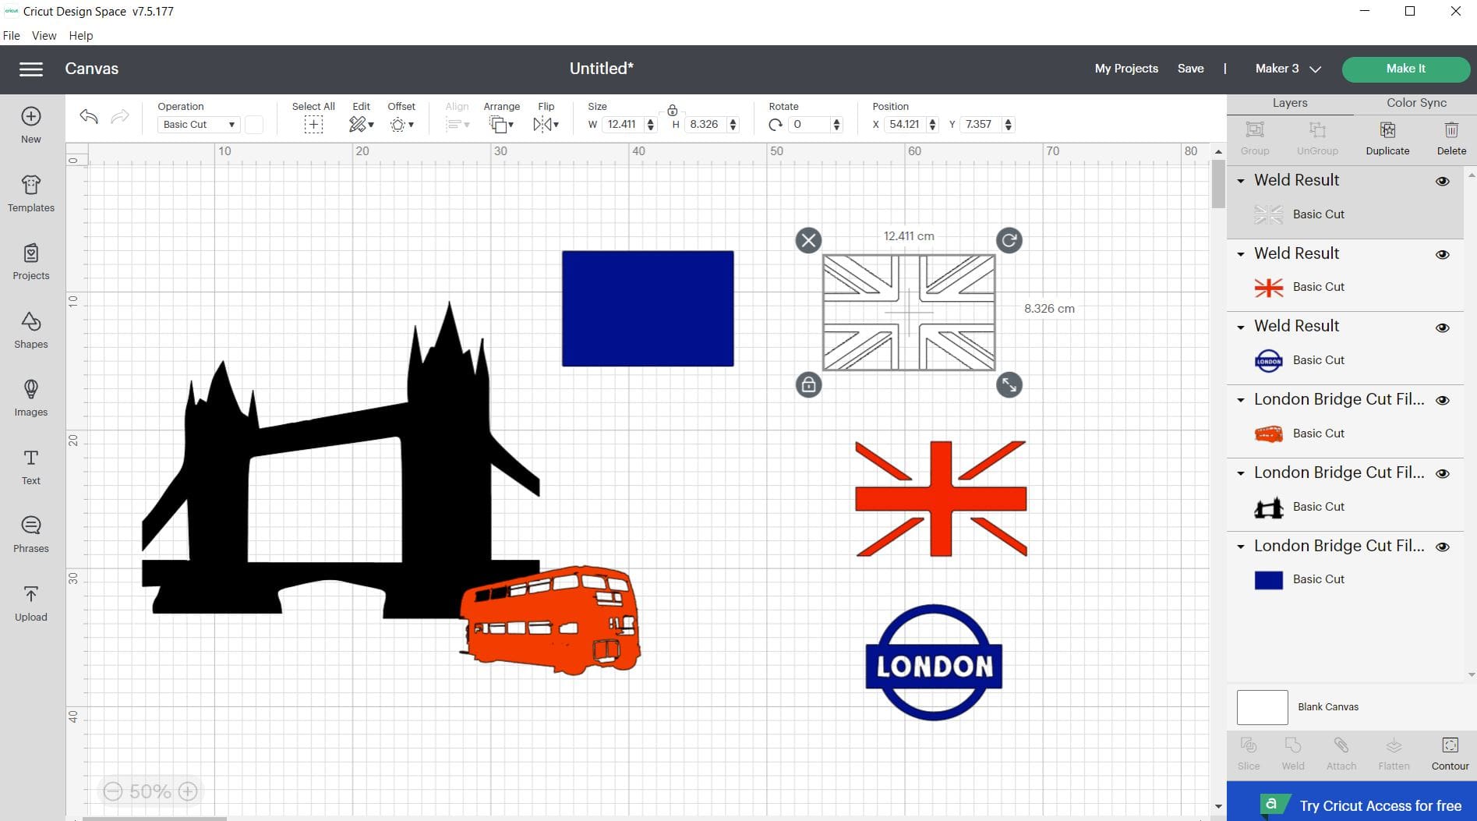Delete selection with the X handle

[808, 240]
